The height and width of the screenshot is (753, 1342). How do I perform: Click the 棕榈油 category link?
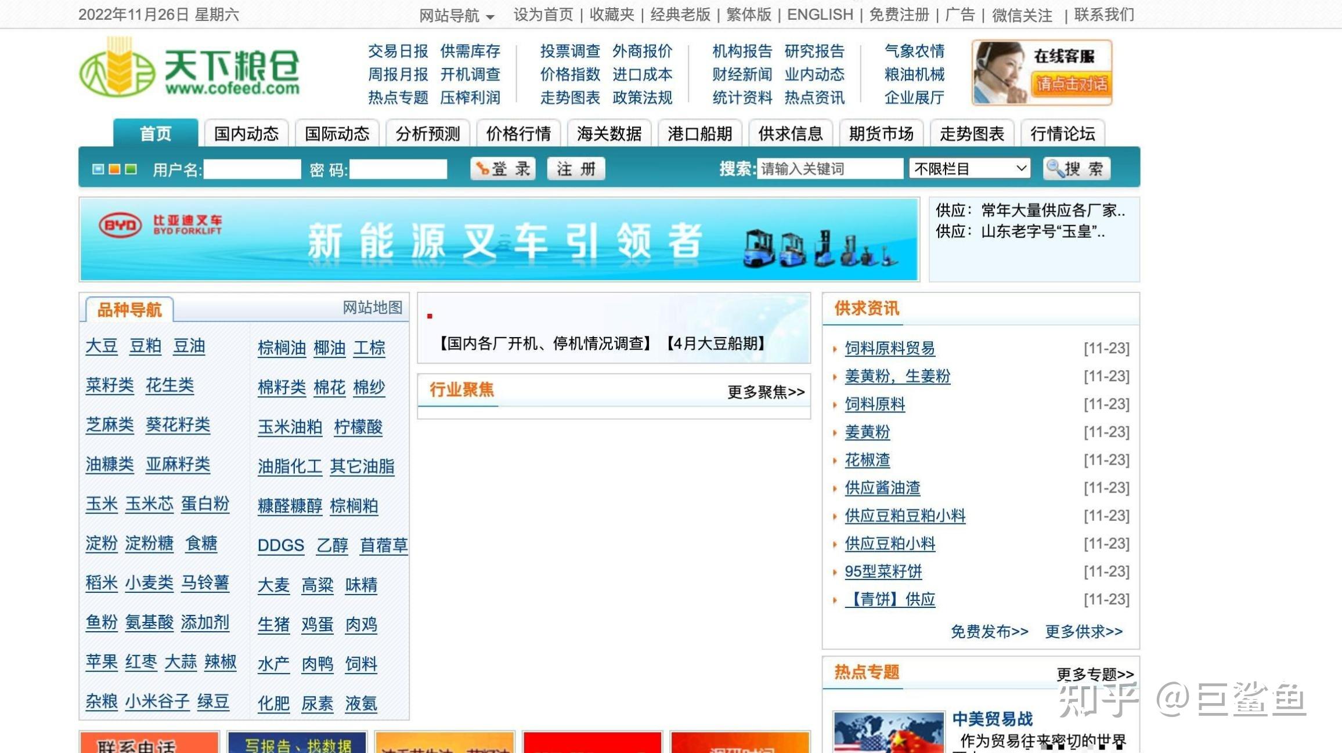point(282,347)
